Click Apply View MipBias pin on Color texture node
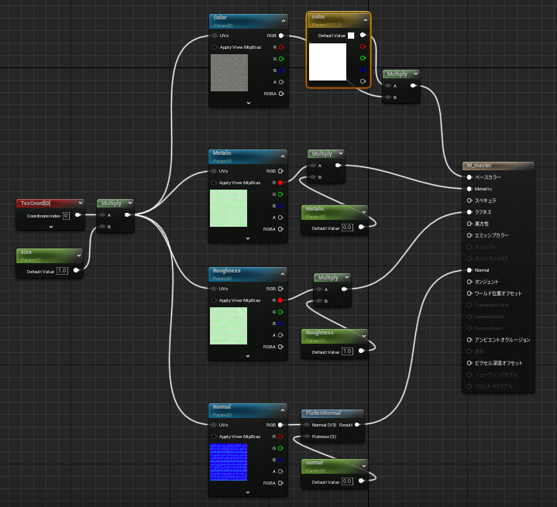557x507 pixels. pyautogui.click(x=215, y=47)
